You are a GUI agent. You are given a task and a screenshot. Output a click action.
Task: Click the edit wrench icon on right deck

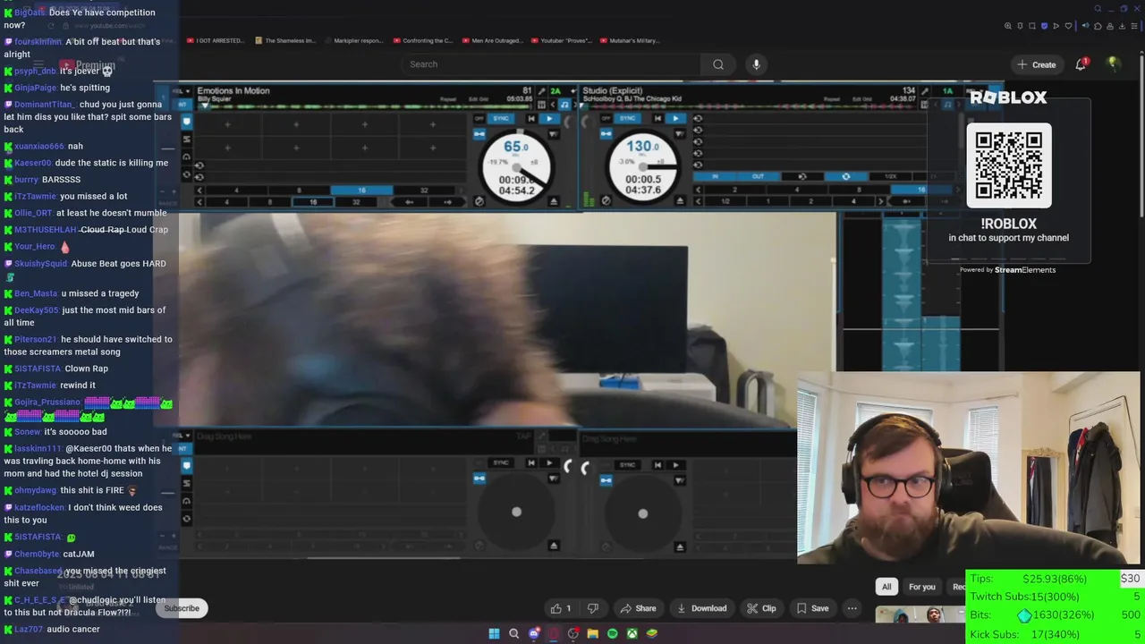tap(925, 91)
